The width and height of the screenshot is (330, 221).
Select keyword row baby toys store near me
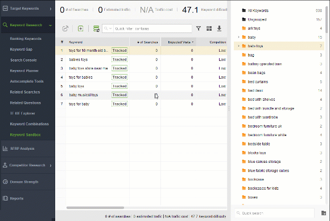click(141, 68)
